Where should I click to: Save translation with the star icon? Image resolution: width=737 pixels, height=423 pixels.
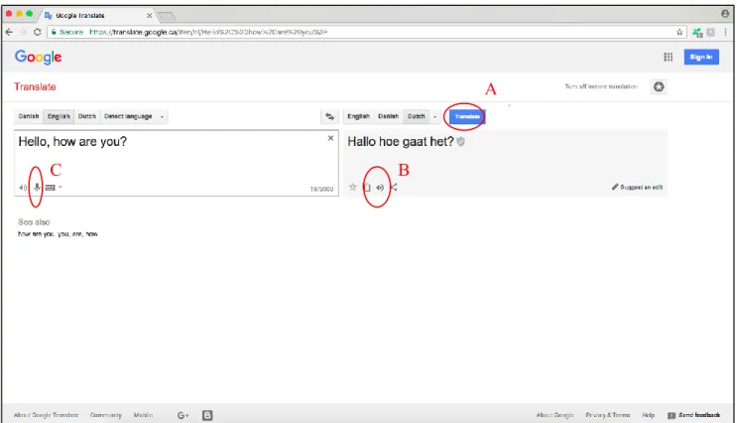(352, 187)
